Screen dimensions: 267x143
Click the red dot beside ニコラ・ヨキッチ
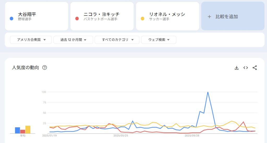click(x=77, y=18)
